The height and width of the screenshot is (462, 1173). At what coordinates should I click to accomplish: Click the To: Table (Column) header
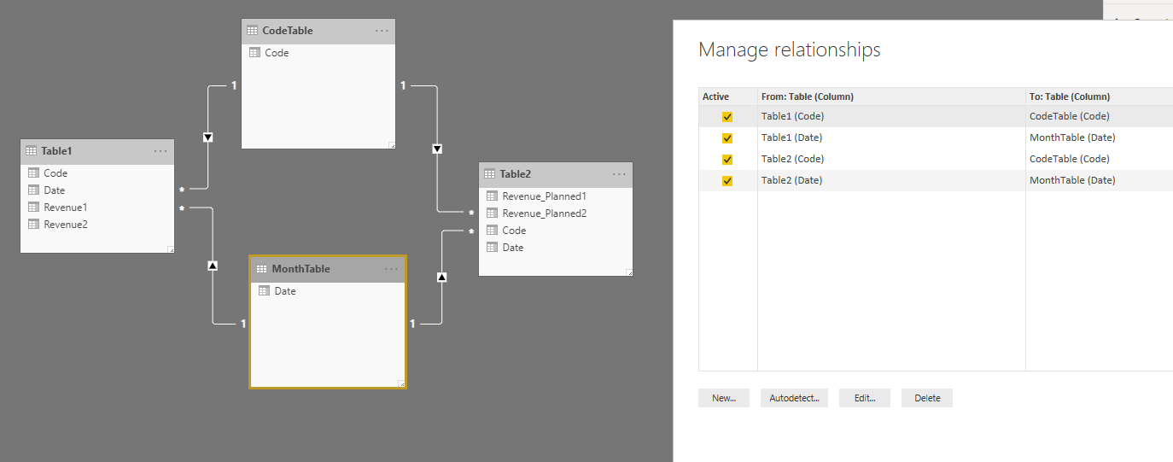(1100, 96)
